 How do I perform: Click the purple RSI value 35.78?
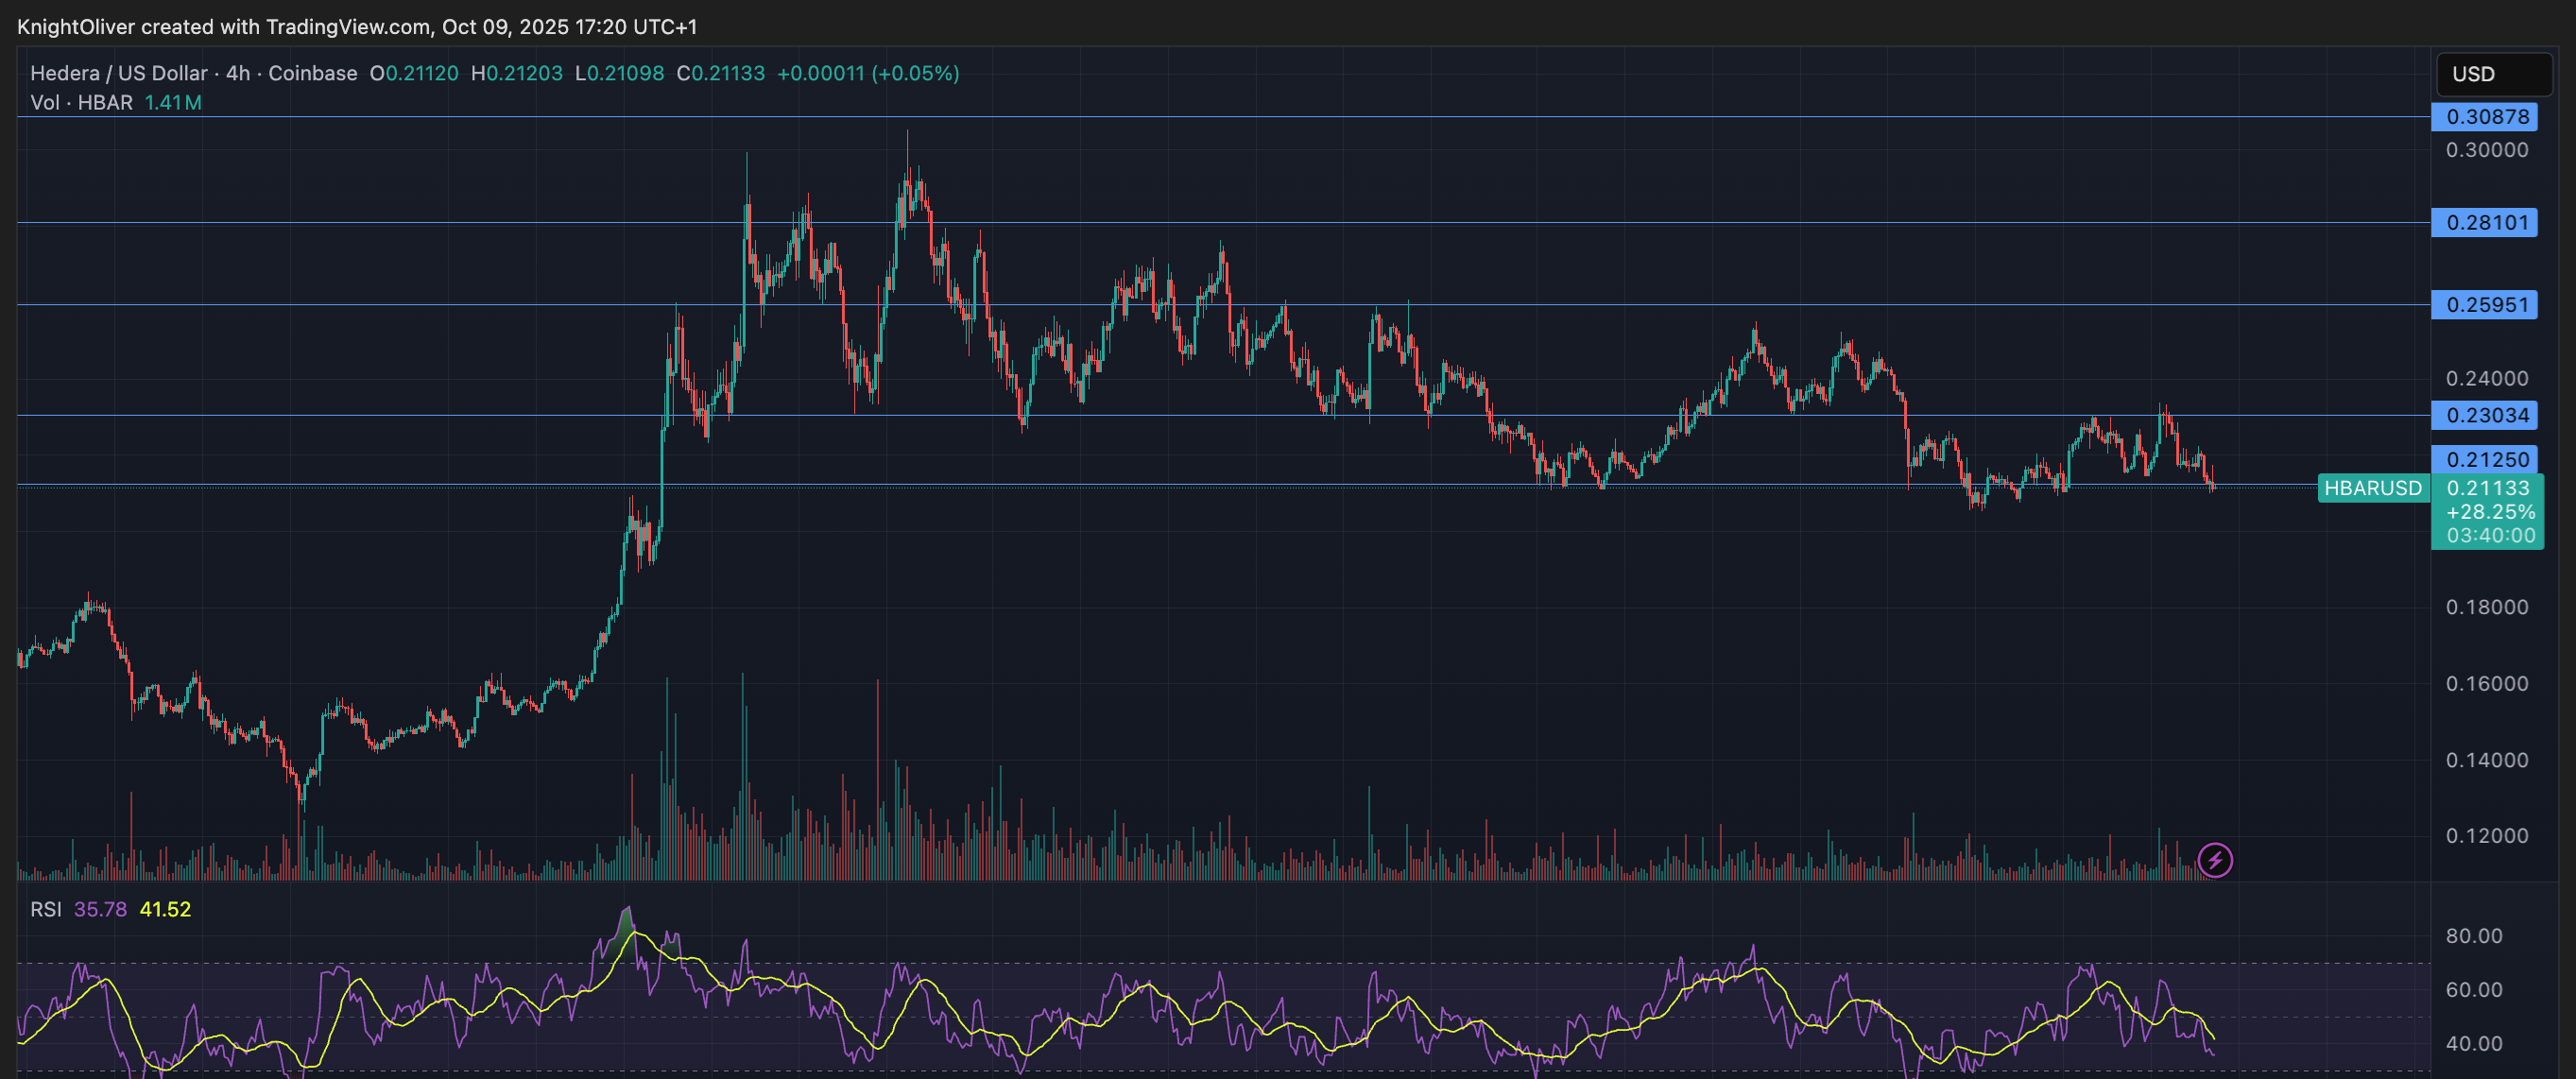pyautogui.click(x=100, y=909)
